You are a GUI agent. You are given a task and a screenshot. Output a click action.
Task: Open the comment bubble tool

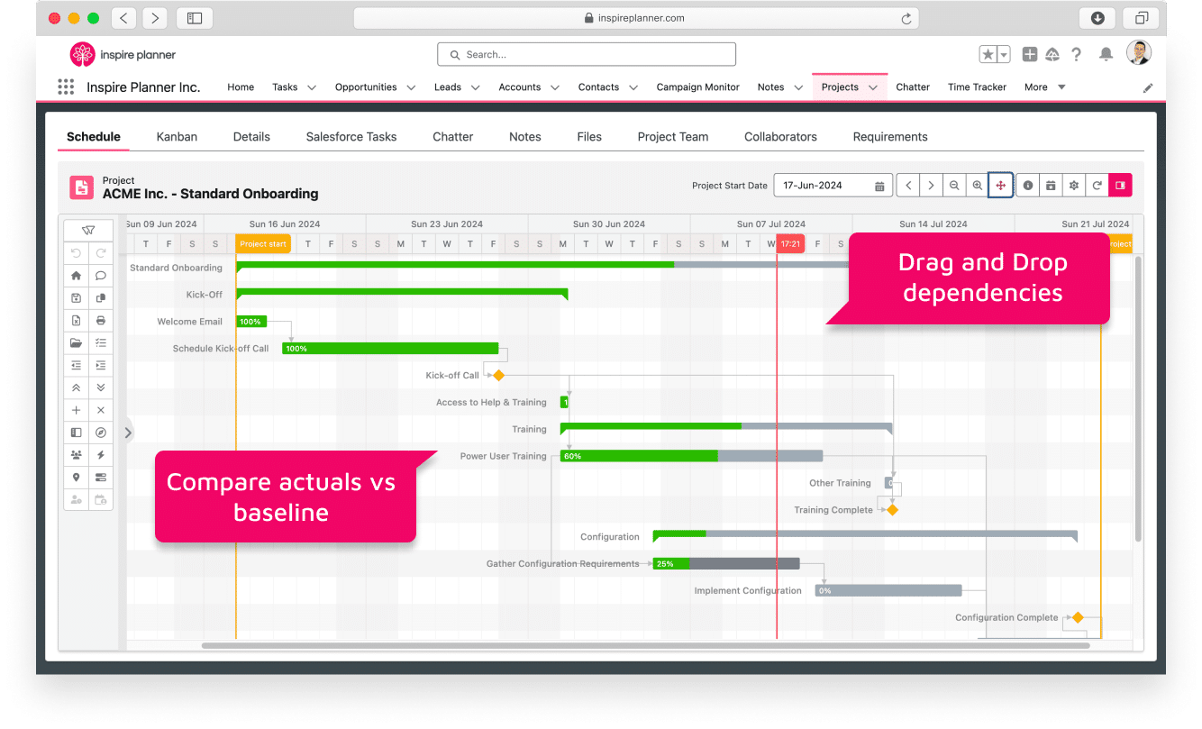pyautogui.click(x=101, y=276)
